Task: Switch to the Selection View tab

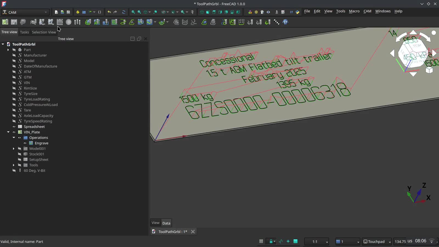Action: tap(44, 32)
